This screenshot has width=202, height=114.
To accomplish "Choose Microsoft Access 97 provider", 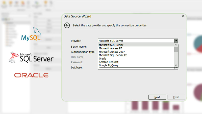I will point(136,48).
